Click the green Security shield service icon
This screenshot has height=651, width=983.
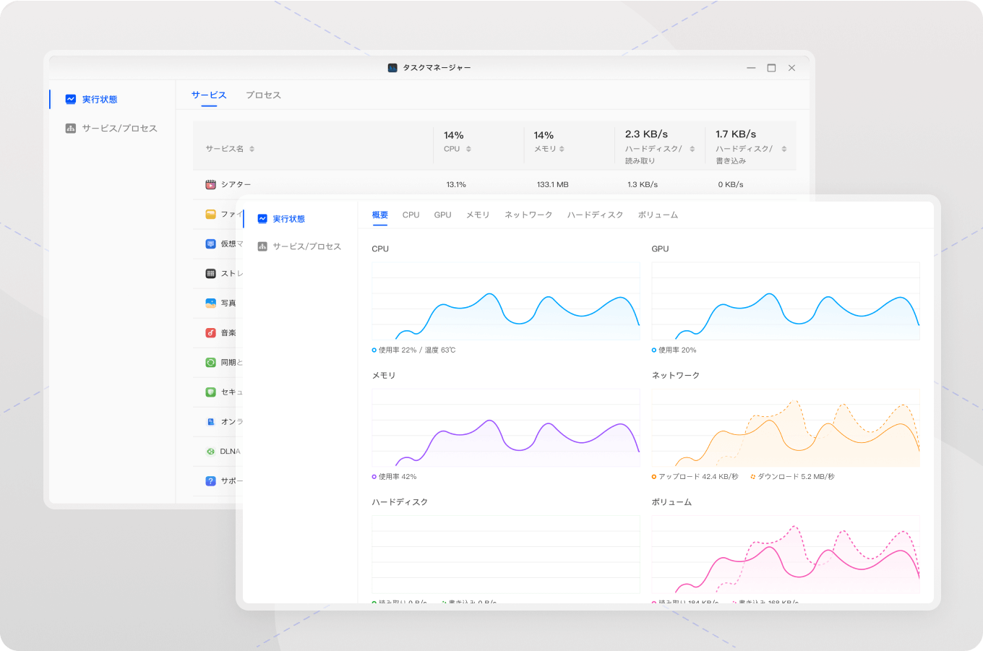click(210, 392)
